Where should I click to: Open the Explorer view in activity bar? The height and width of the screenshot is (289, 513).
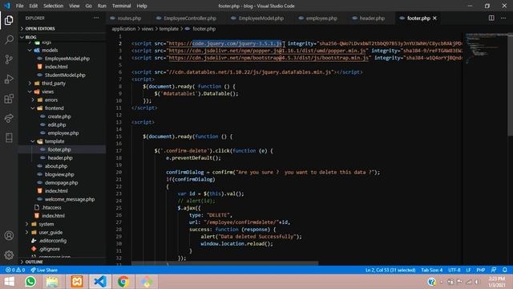pos(9,20)
